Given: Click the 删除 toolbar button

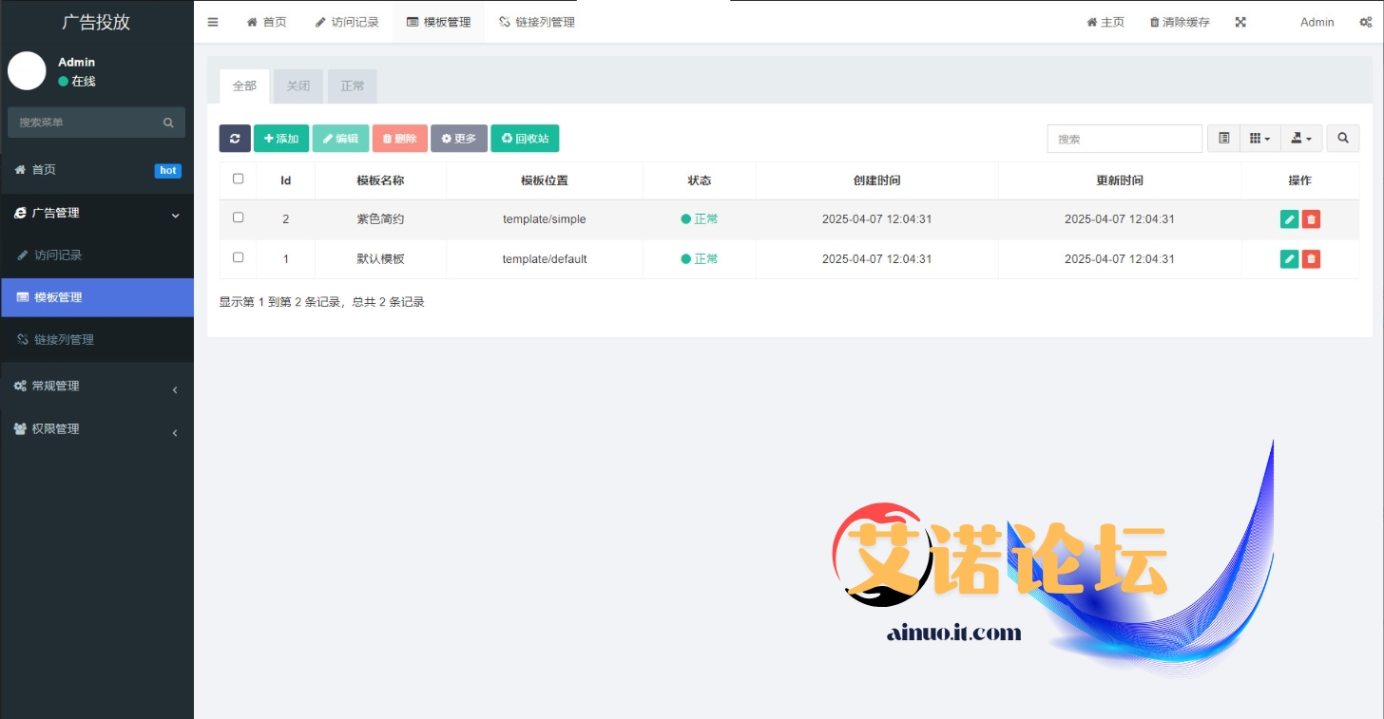Looking at the screenshot, I should tap(399, 139).
